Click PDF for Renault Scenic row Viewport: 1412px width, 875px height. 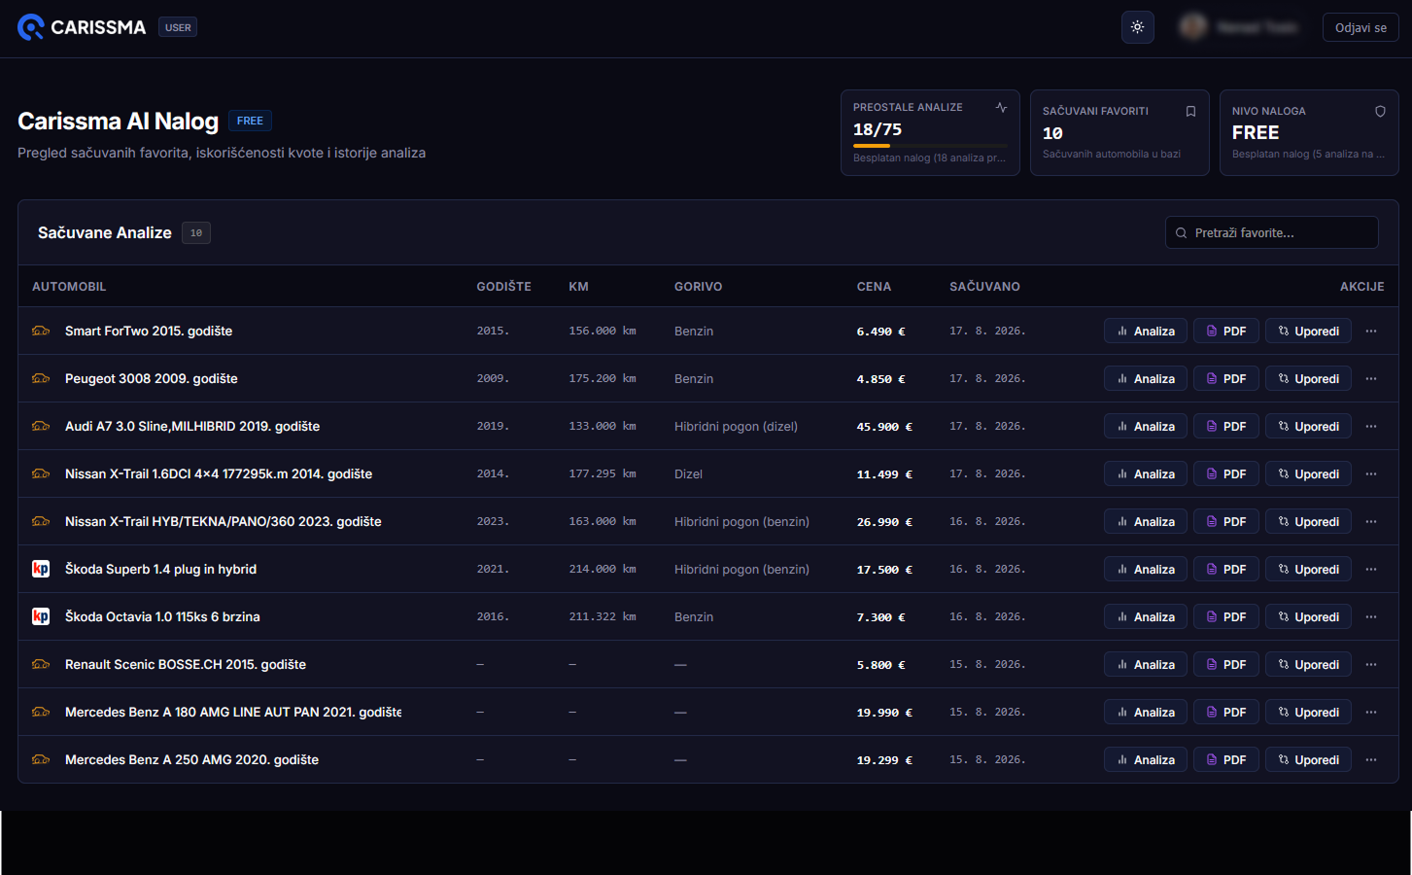(1226, 665)
